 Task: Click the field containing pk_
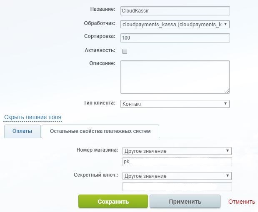(x=177, y=162)
